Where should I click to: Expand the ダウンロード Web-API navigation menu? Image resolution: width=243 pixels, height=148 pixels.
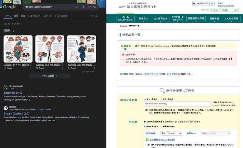pos(178,18)
